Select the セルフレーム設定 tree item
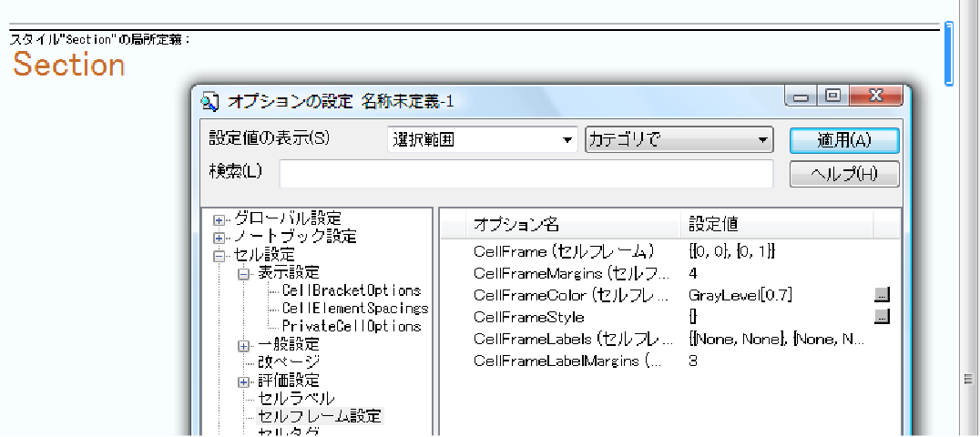This screenshot has width=980, height=437. pos(320,416)
